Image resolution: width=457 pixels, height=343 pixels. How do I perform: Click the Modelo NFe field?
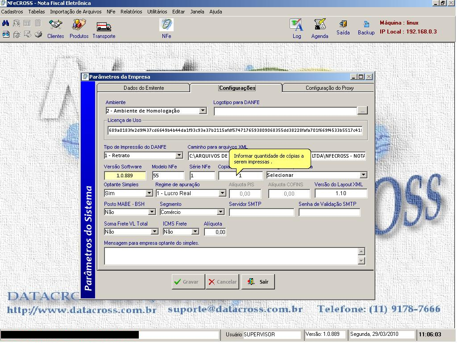pos(168,176)
